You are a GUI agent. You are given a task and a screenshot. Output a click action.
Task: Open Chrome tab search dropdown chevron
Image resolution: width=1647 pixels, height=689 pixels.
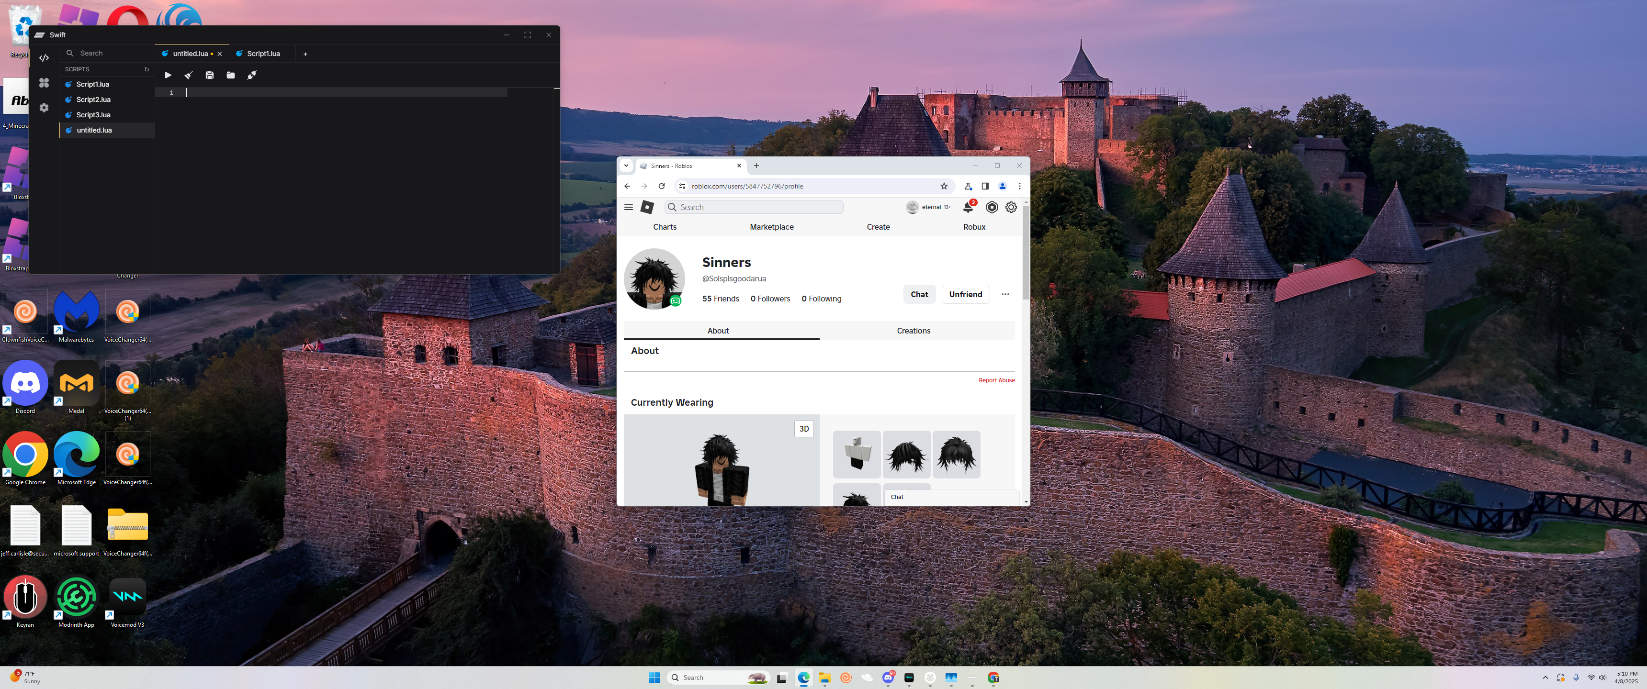point(626,166)
